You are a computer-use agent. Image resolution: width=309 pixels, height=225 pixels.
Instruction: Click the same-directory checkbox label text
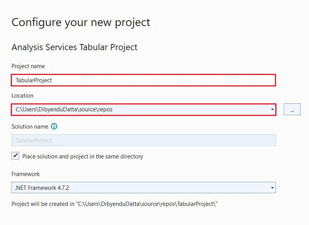[82, 156]
